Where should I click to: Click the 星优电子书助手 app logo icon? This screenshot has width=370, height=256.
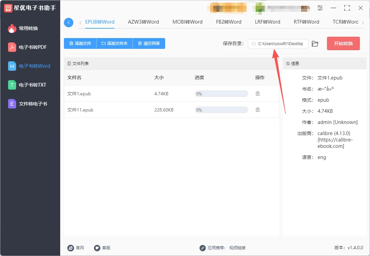pos(8,8)
